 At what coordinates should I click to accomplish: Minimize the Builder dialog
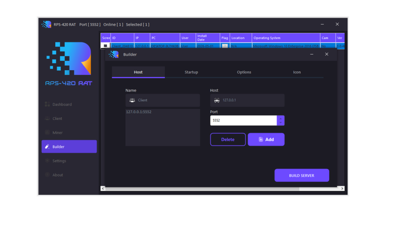(x=312, y=54)
